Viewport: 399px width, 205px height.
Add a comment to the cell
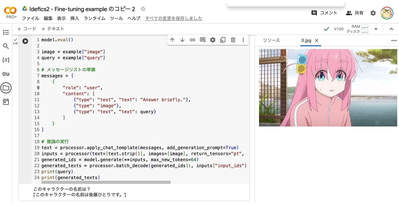(x=202, y=40)
